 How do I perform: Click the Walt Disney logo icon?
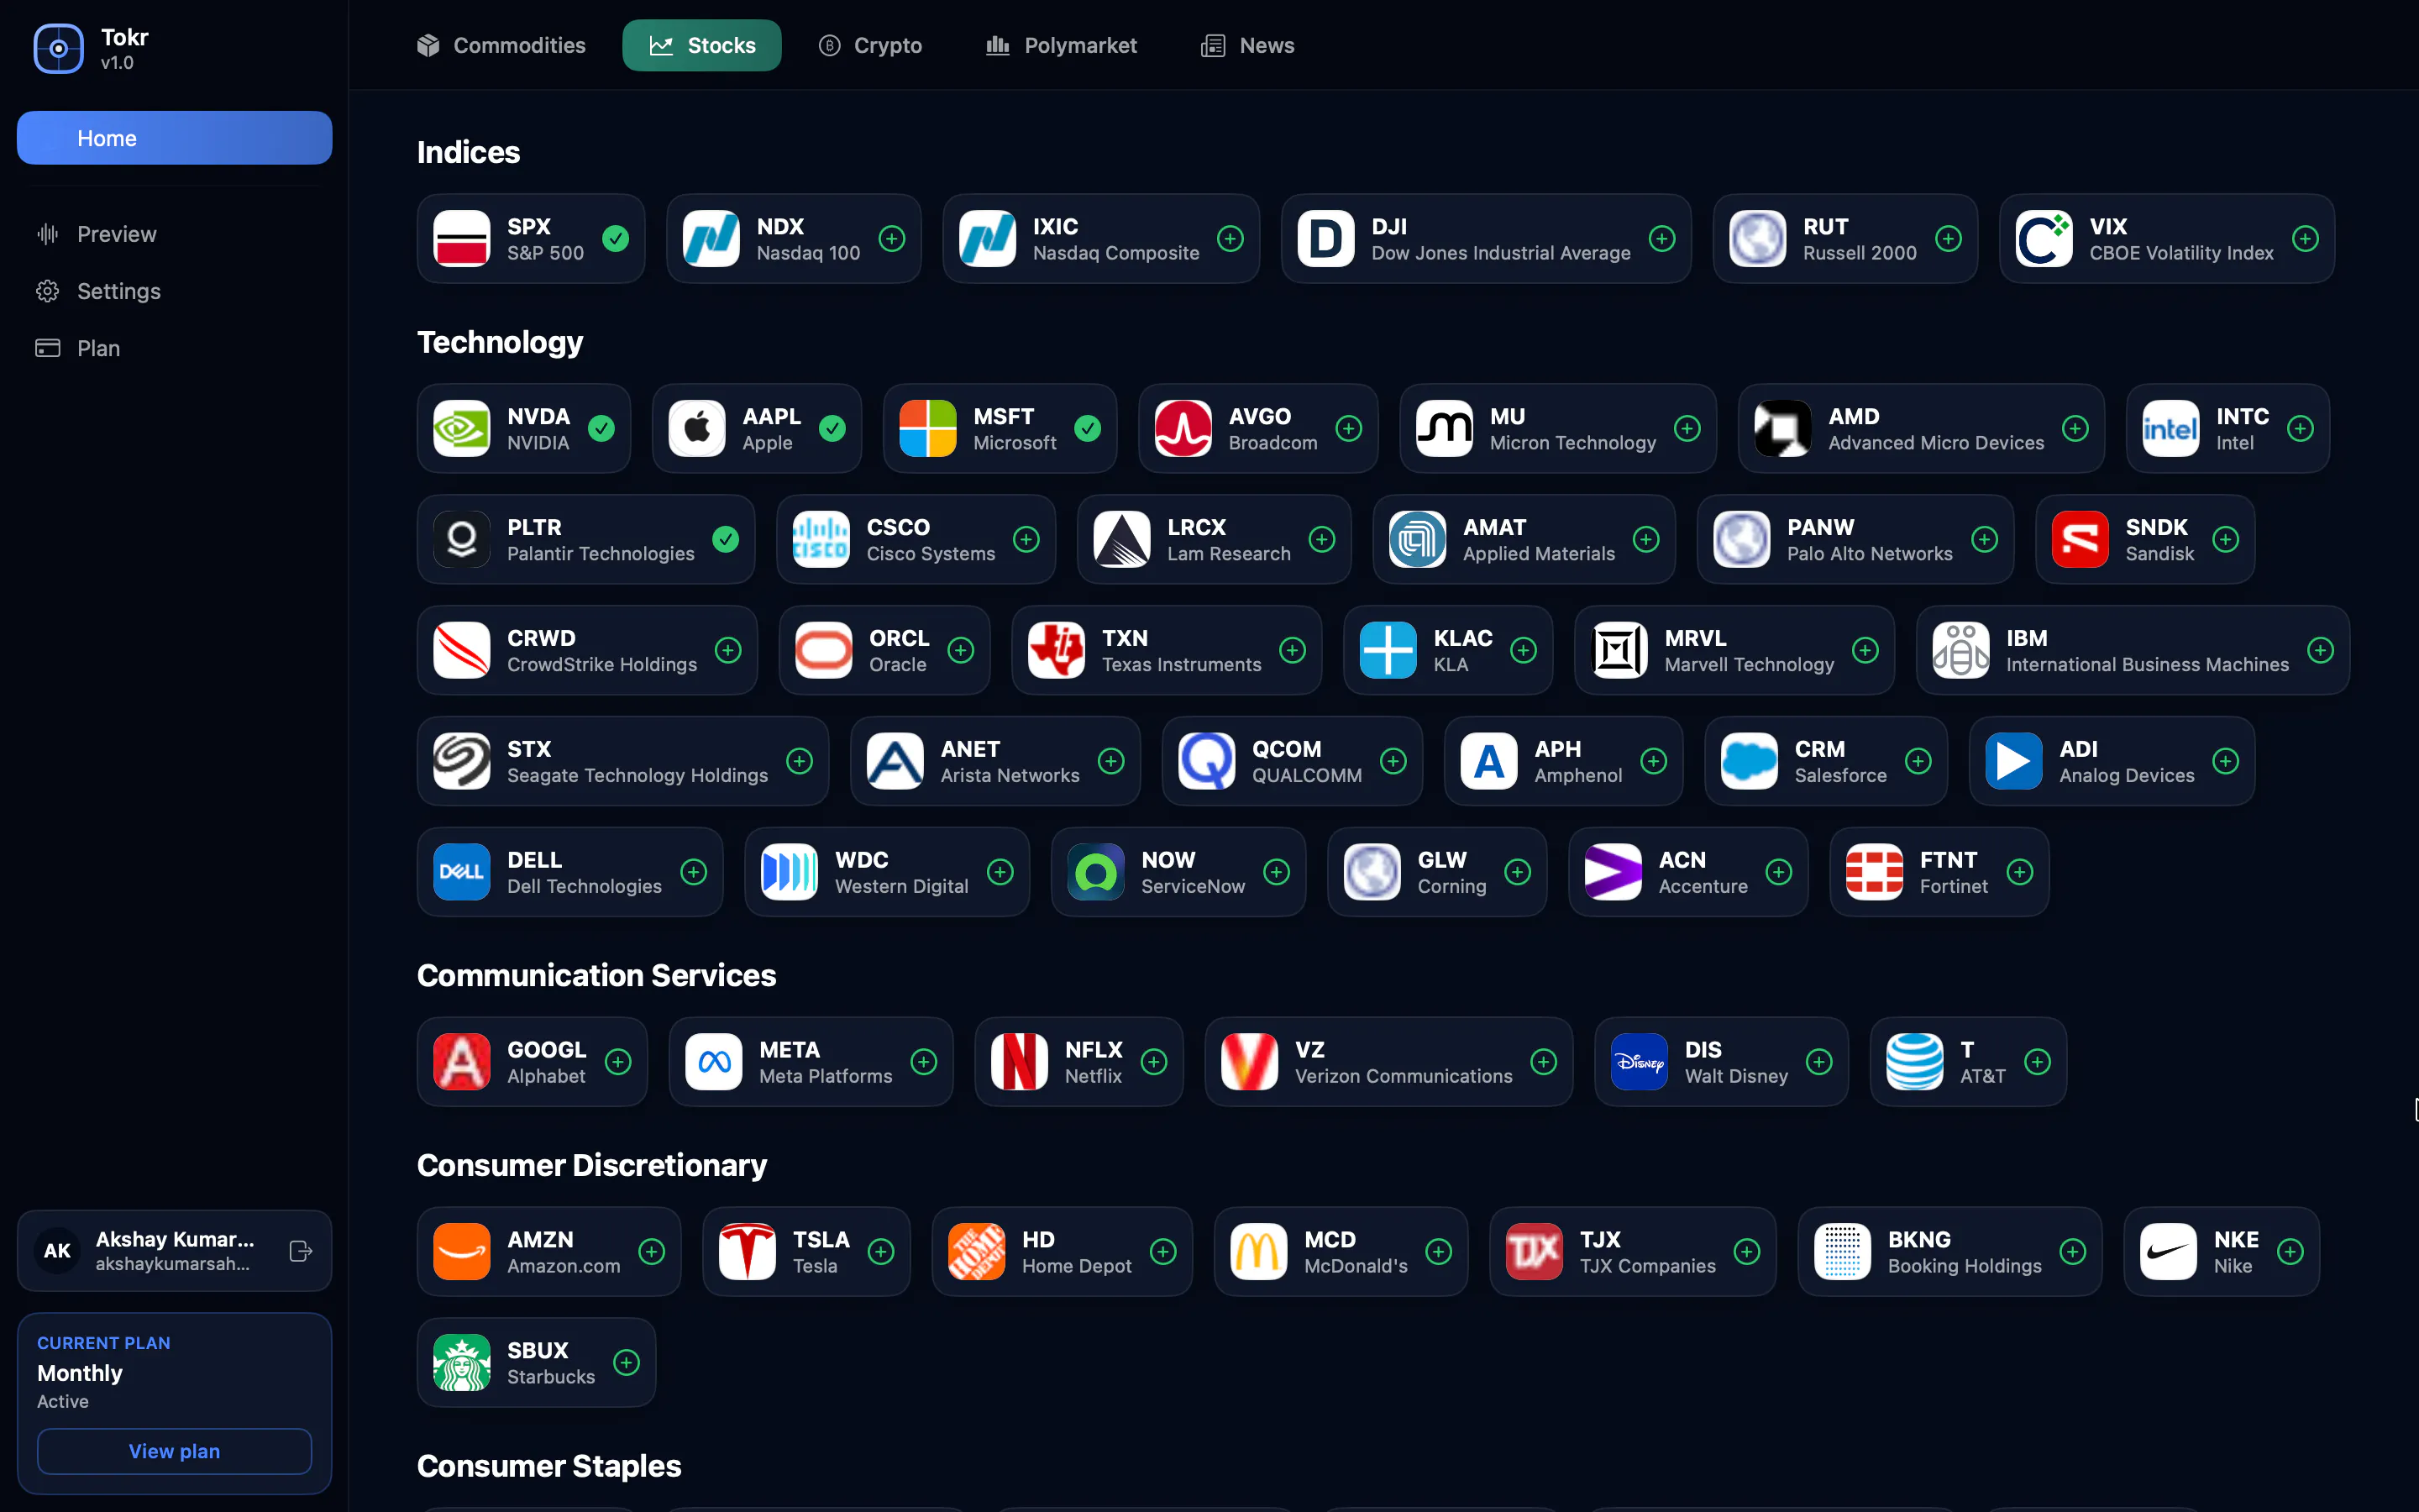pos(1640,1062)
